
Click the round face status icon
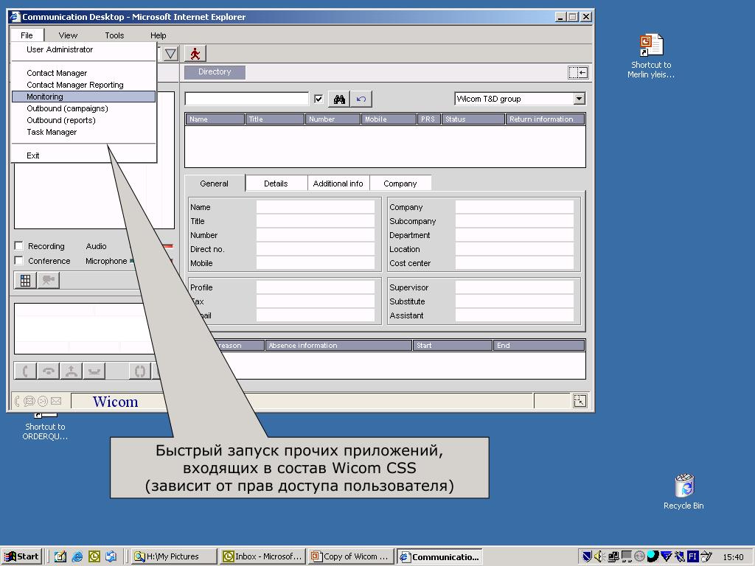coord(42,401)
